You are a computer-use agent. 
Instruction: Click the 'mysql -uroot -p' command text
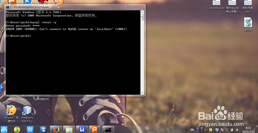(x=44, y=22)
